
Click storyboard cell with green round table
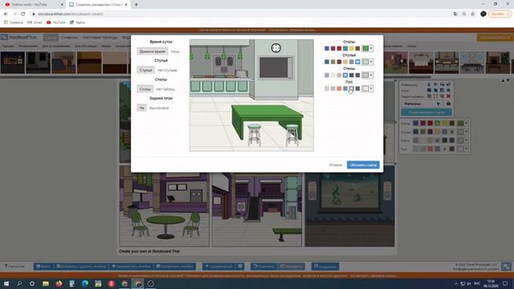coord(164,206)
